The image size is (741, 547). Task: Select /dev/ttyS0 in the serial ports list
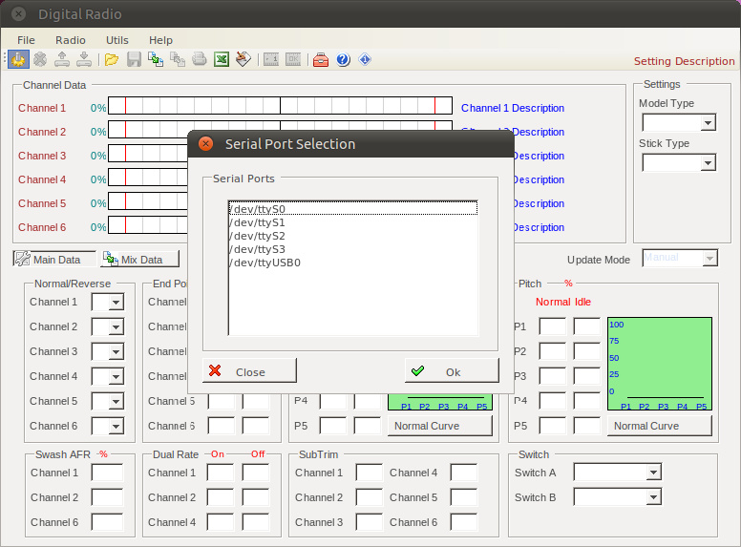352,209
